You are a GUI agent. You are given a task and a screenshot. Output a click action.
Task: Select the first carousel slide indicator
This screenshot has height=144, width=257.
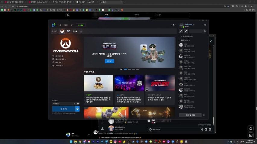(125, 69)
